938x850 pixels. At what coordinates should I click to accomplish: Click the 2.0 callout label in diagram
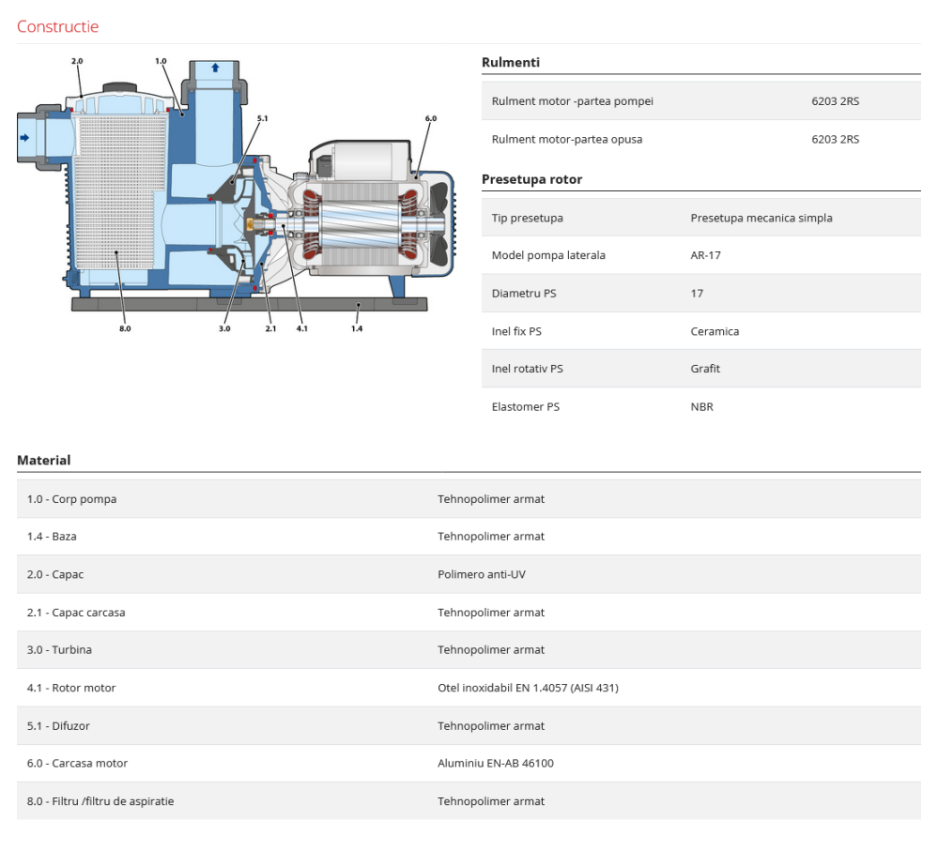click(77, 61)
